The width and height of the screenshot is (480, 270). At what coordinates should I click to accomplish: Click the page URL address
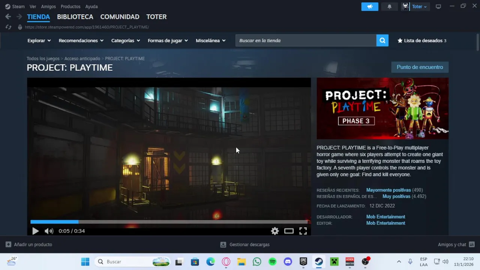point(87,27)
